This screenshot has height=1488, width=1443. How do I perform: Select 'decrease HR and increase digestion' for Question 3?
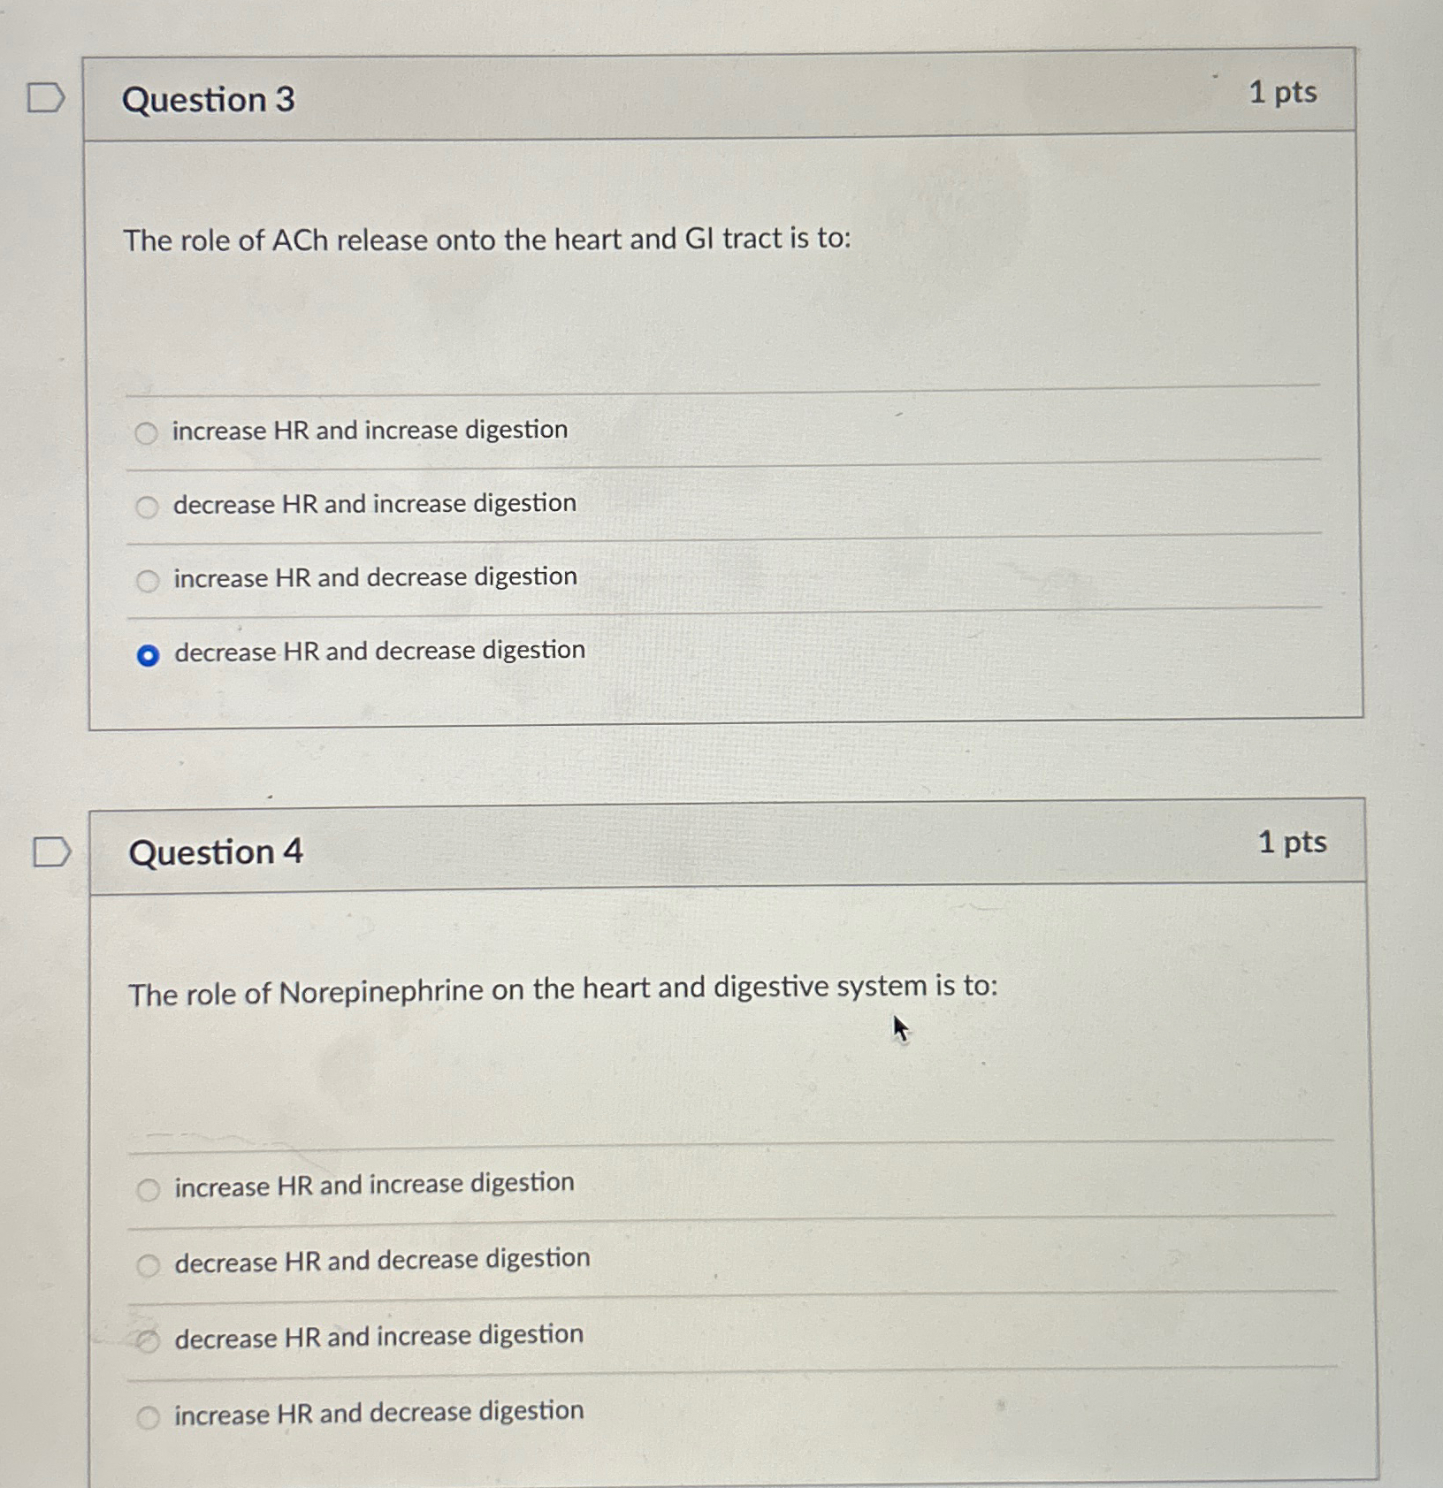148,507
